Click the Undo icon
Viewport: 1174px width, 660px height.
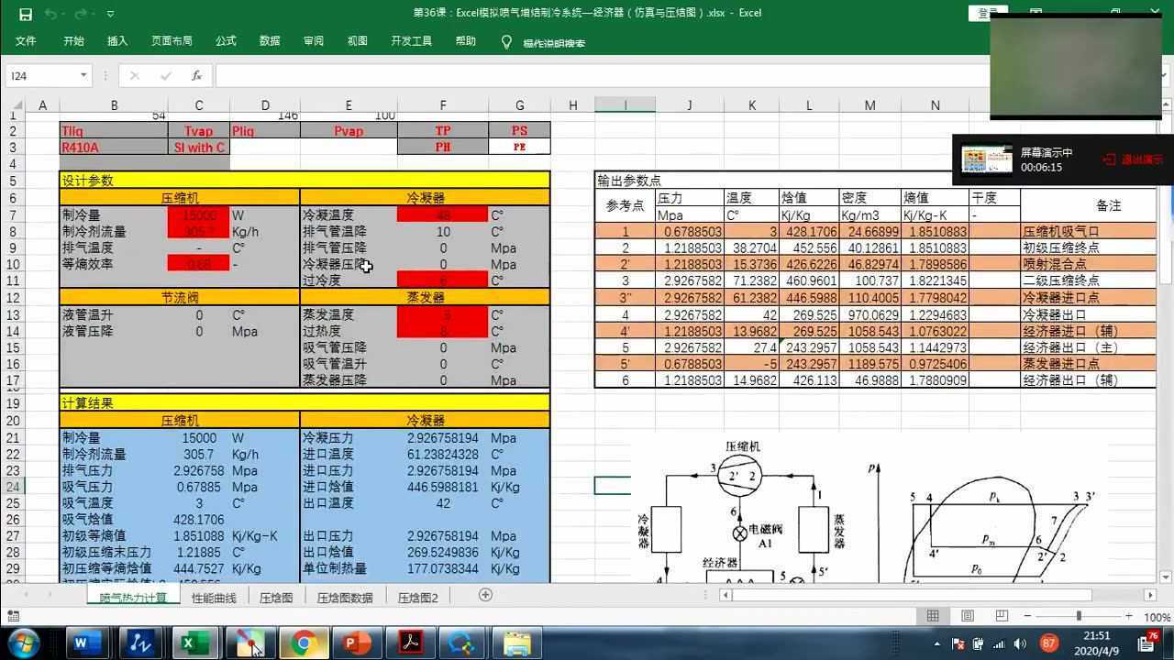click(x=51, y=14)
